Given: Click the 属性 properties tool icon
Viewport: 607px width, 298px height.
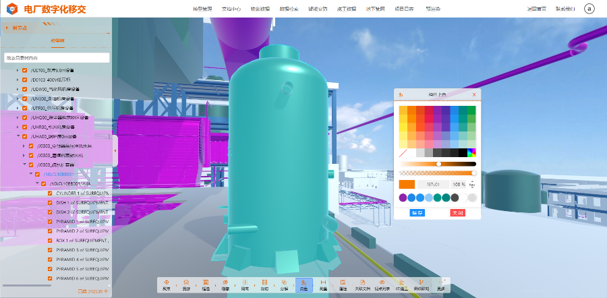Looking at the screenshot, I should (x=343, y=285).
